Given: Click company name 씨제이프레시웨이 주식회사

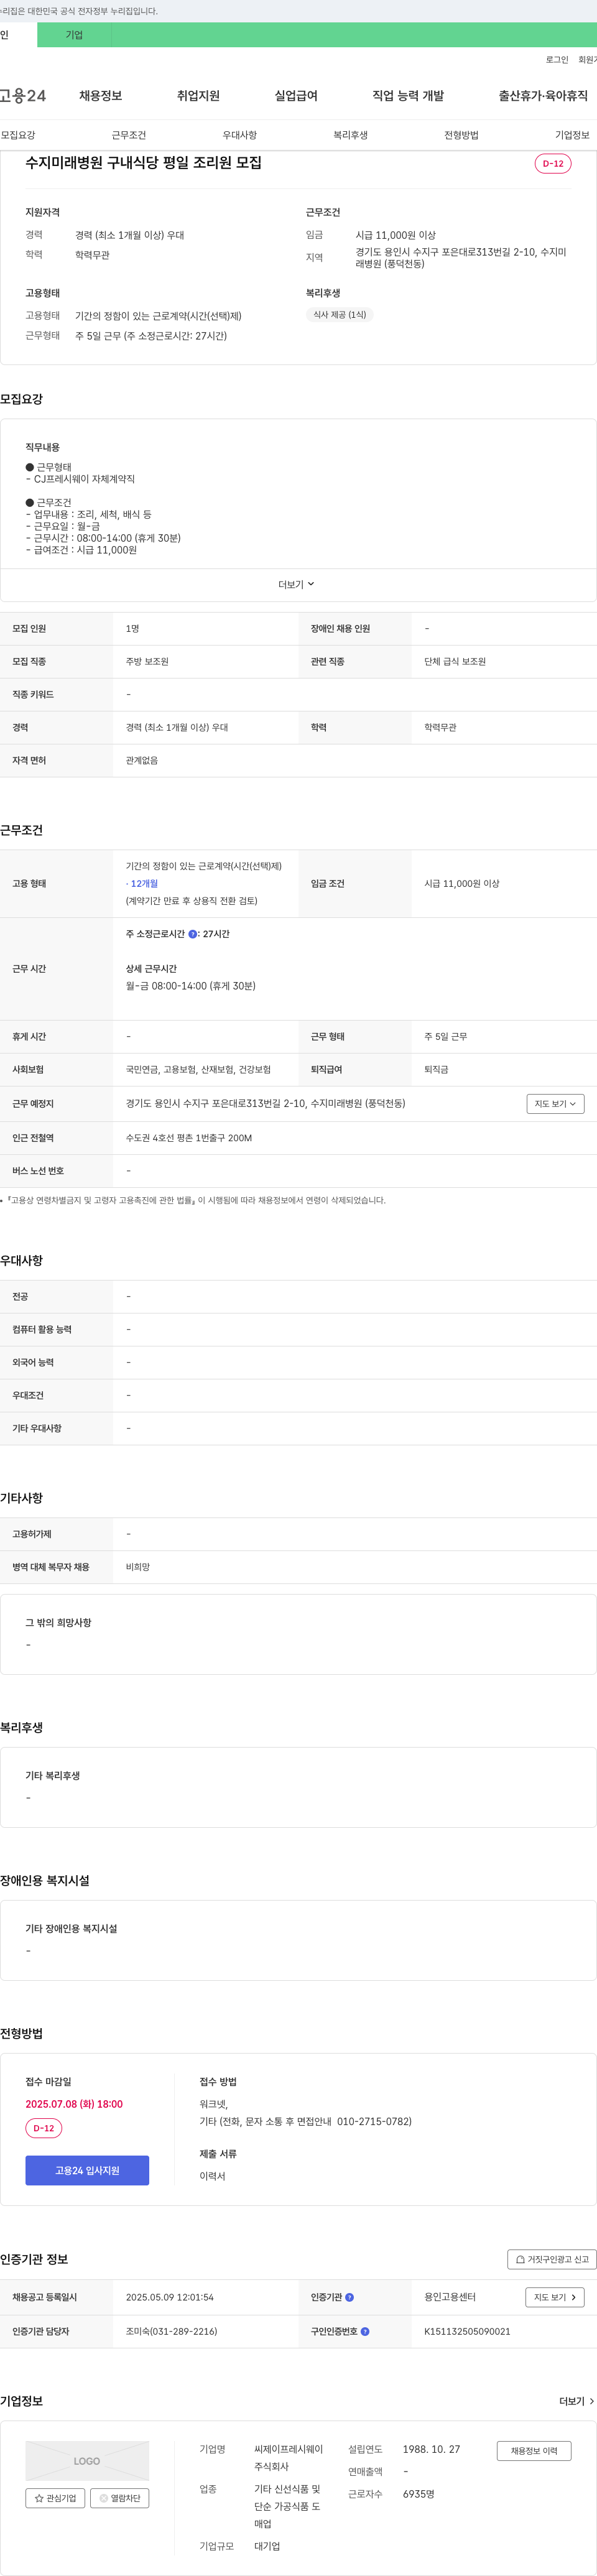Looking at the screenshot, I should (x=288, y=2458).
